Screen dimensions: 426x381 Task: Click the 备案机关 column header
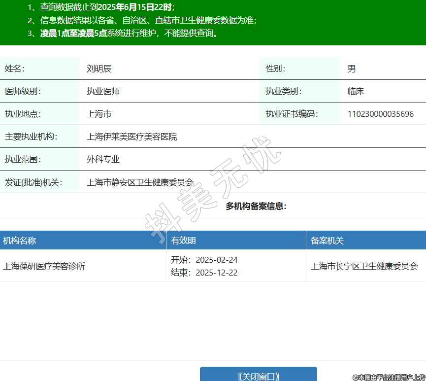click(x=327, y=241)
